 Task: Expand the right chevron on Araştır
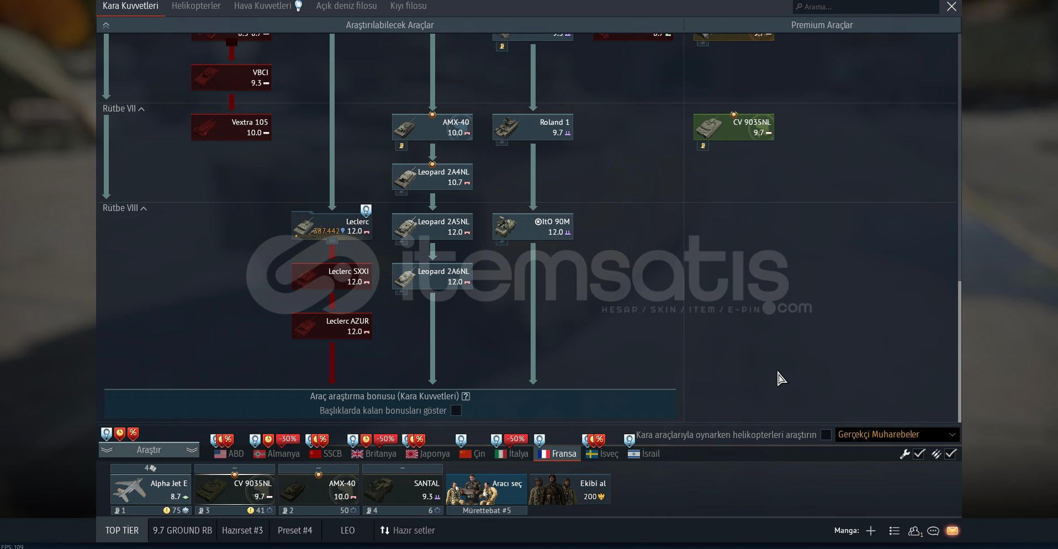[x=192, y=450]
